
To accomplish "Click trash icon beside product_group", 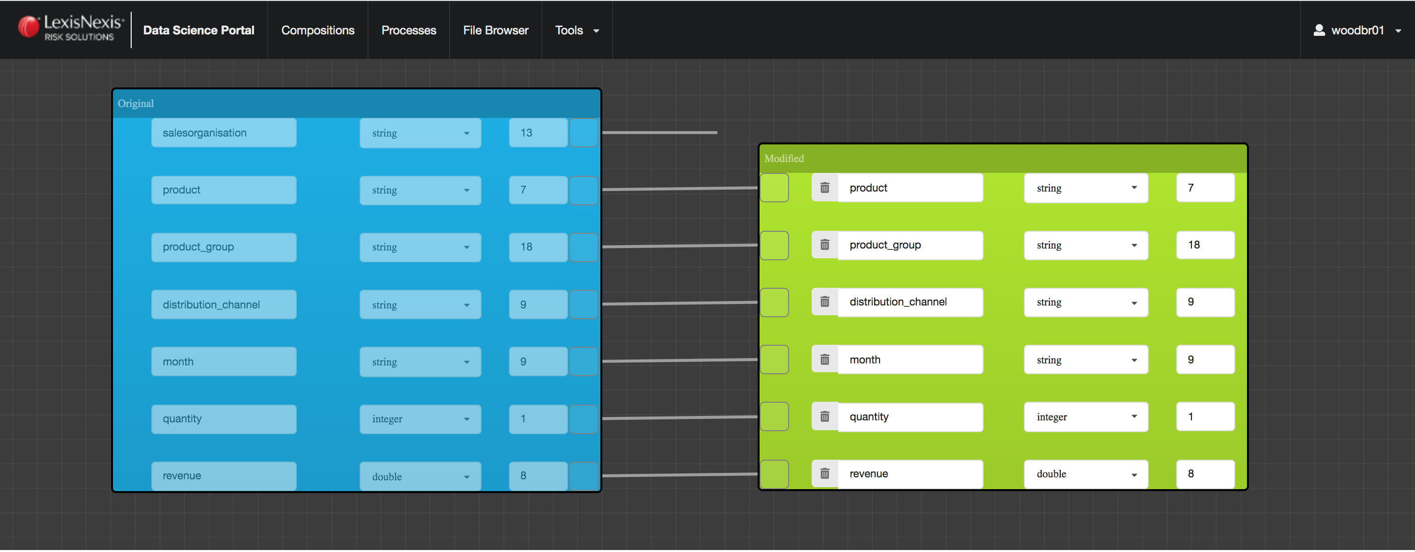I will [x=824, y=245].
